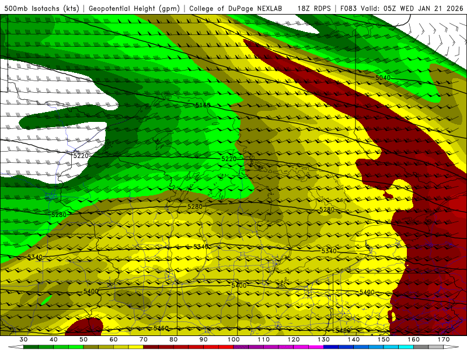Click the 5460 label at the bottom center
Viewport: 467px width, 350px height.
click(x=161, y=328)
